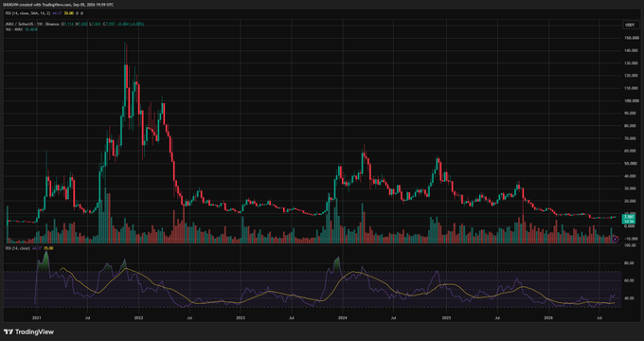
Task: Click the high value H7.650 in the legend
Action: (x=81, y=24)
